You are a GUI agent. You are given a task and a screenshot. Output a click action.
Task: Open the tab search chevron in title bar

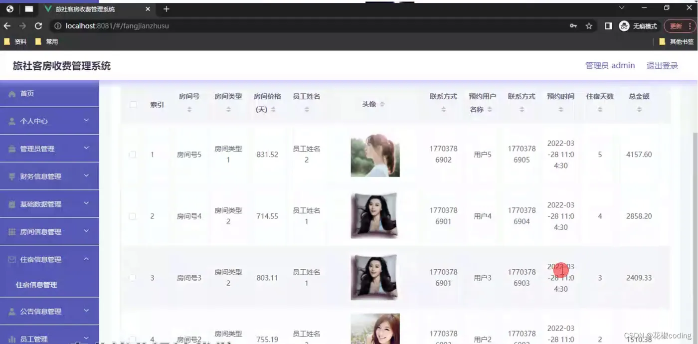[x=622, y=7]
